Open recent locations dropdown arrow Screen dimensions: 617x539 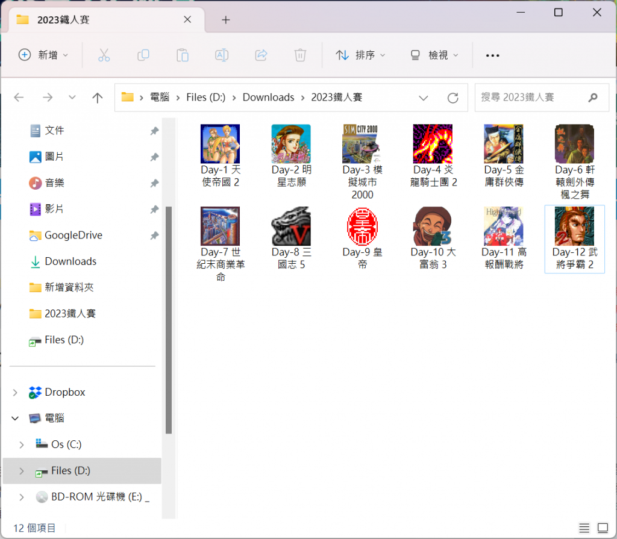tap(72, 97)
